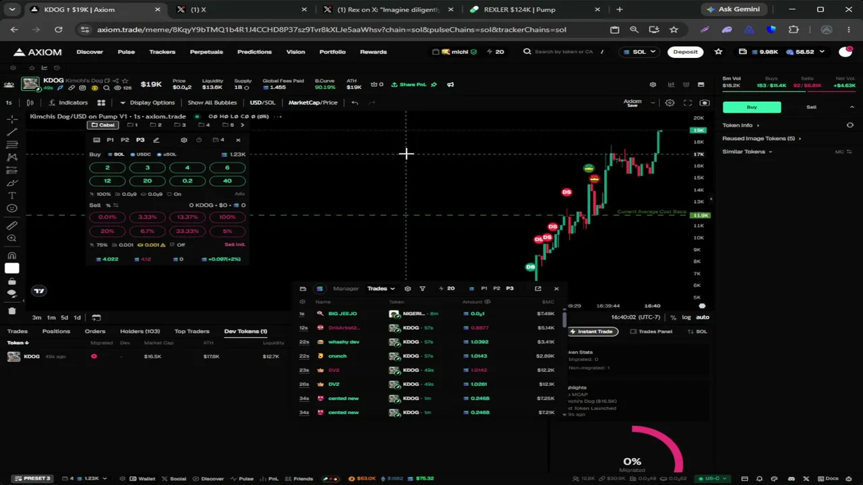
Task: Collapse the Buy/Sell panel with the chevron
Action: click(x=852, y=107)
